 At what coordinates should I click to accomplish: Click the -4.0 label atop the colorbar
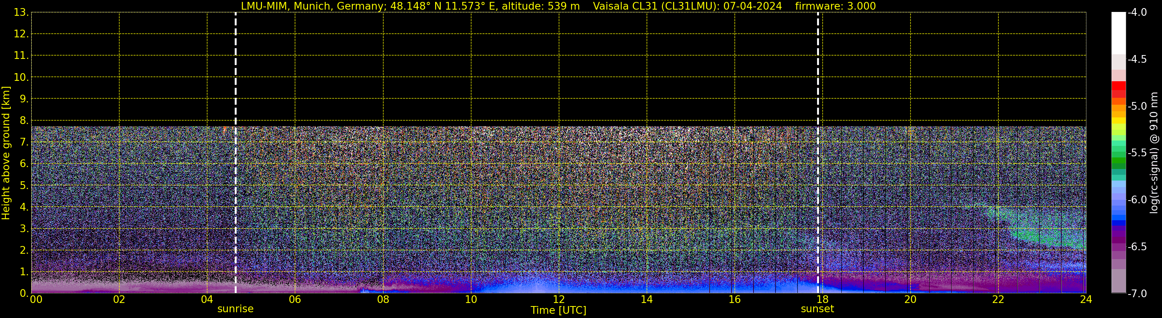coord(1137,13)
